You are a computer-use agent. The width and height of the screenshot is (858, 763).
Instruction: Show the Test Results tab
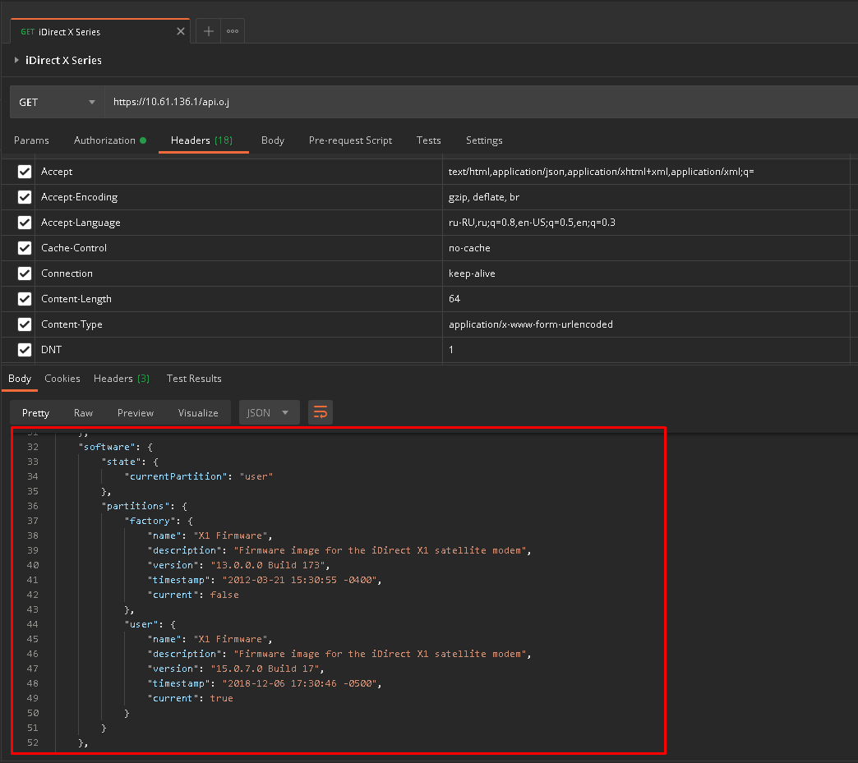[194, 379]
